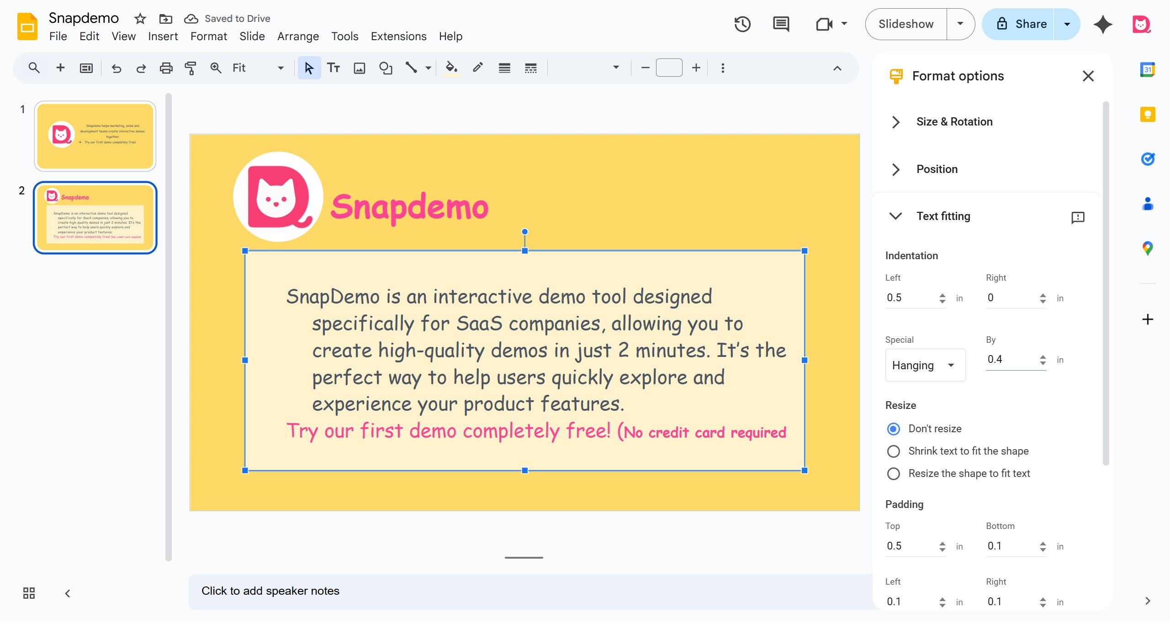Image resolution: width=1170 pixels, height=623 pixels.
Task: Open the fill color bucket
Action: coord(451,68)
